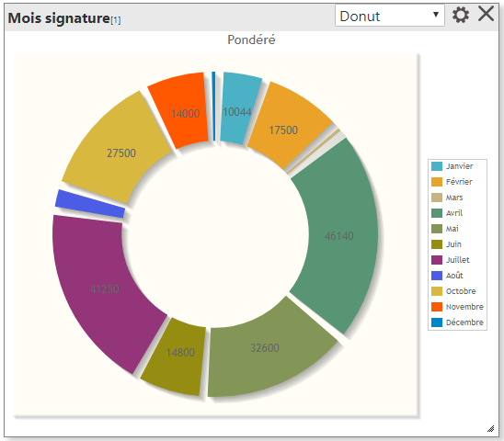Select the Juin slice showing 14800

point(178,355)
